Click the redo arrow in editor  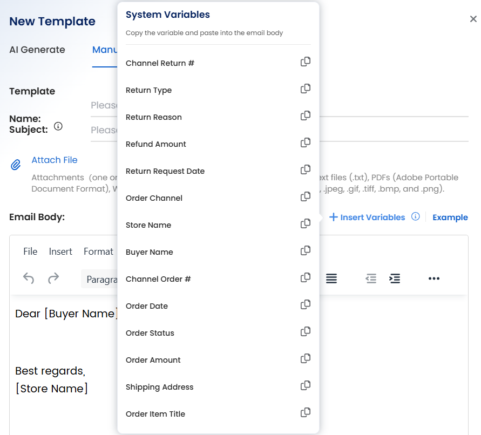coord(53,278)
